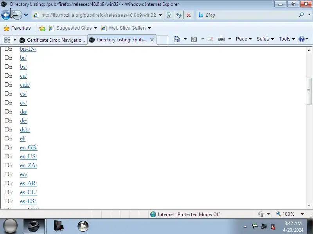Click the Quick Tabs grid icon
Viewport: 313px width, 234px height.
[x=7, y=40]
